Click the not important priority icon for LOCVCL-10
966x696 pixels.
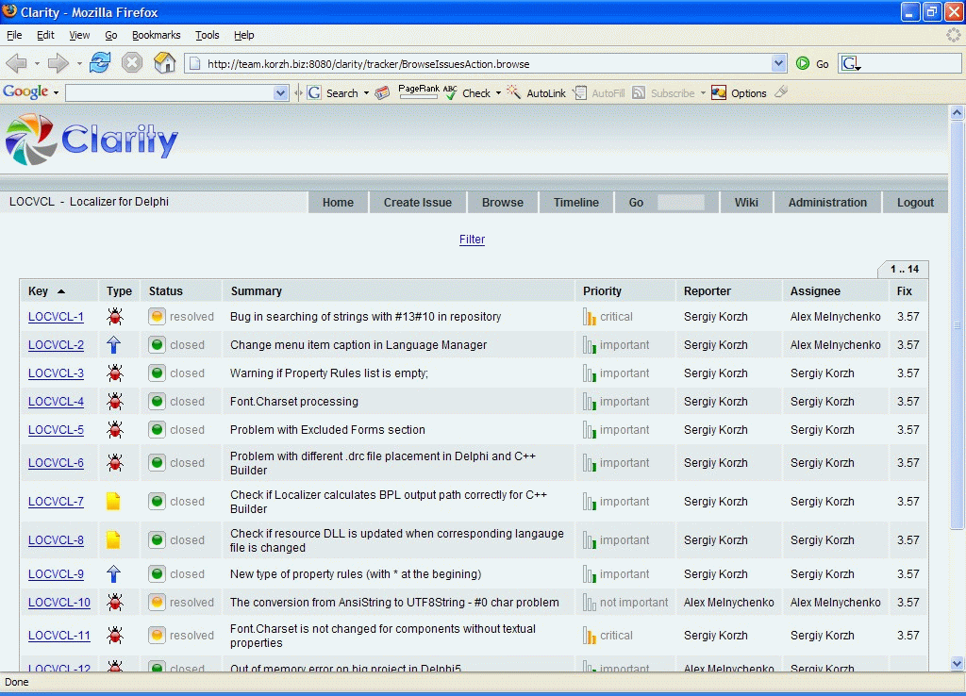click(589, 603)
